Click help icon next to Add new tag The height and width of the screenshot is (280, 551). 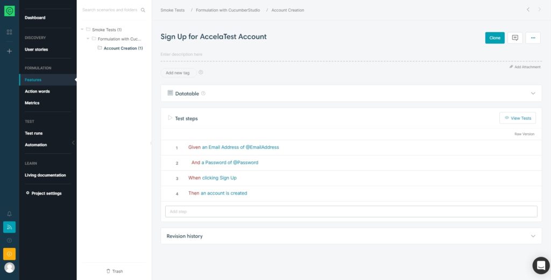[x=201, y=72]
